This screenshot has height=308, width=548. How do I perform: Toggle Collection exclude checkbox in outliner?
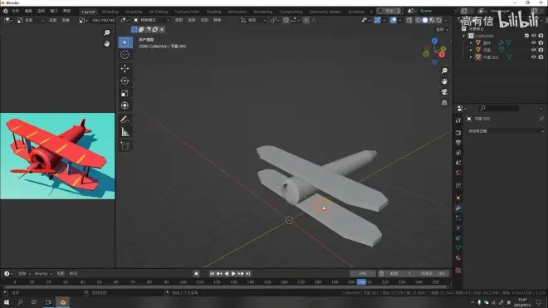(526, 36)
